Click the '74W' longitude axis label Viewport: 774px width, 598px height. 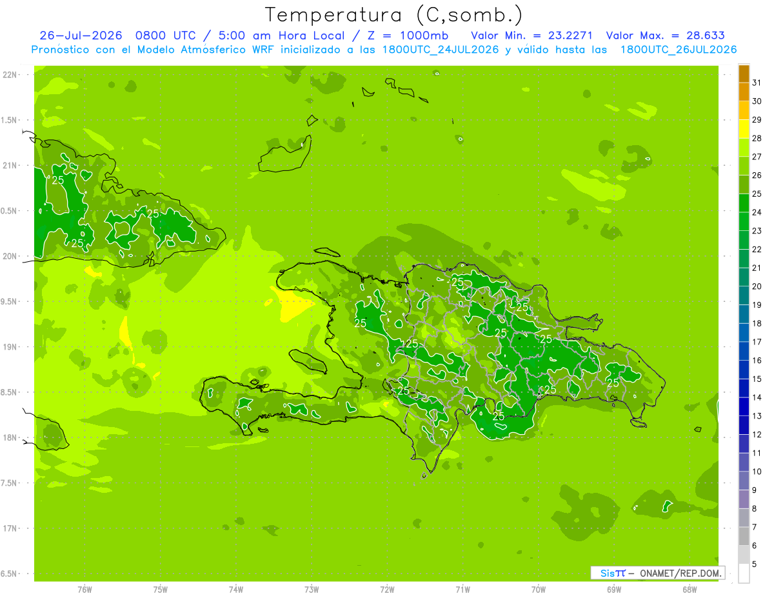pyautogui.click(x=236, y=590)
